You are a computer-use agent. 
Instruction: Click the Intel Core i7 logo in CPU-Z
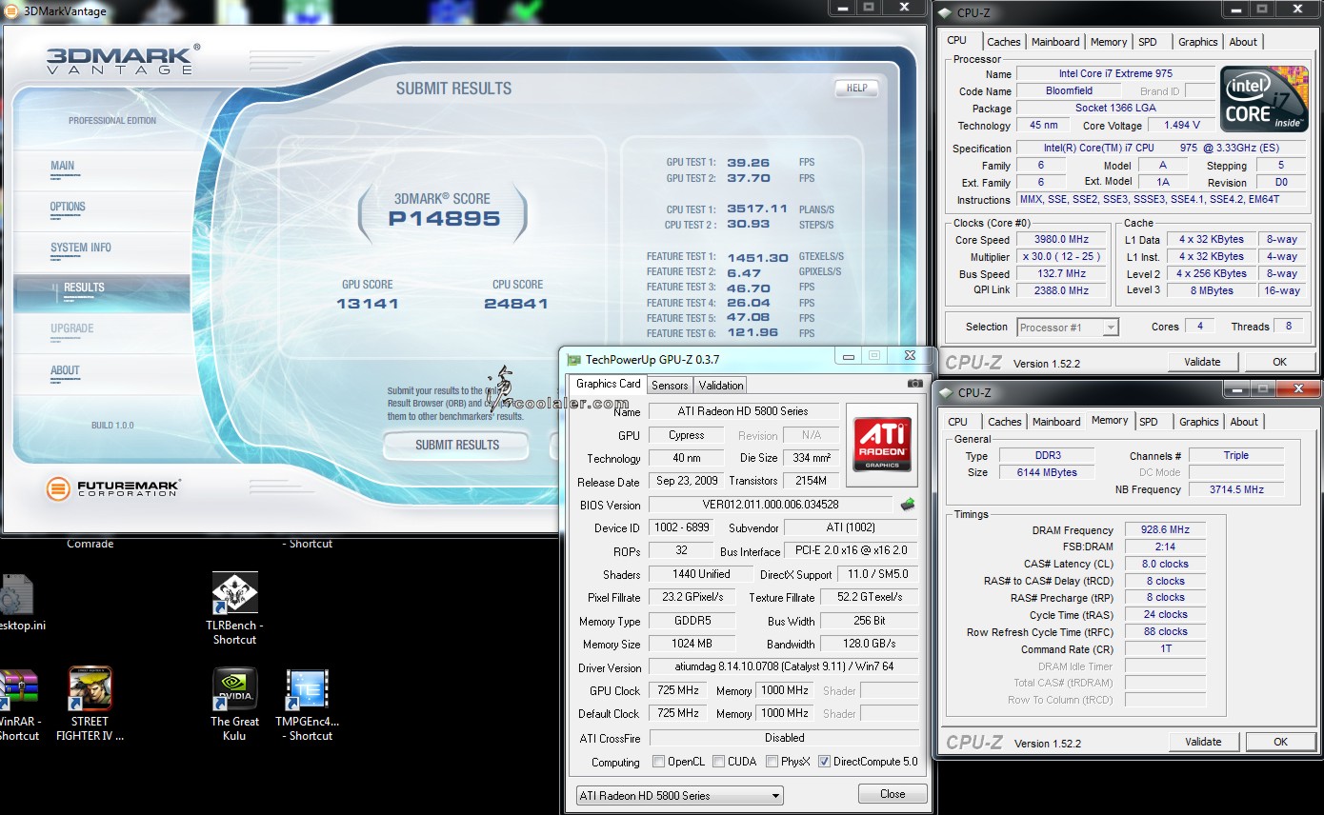(x=1263, y=99)
